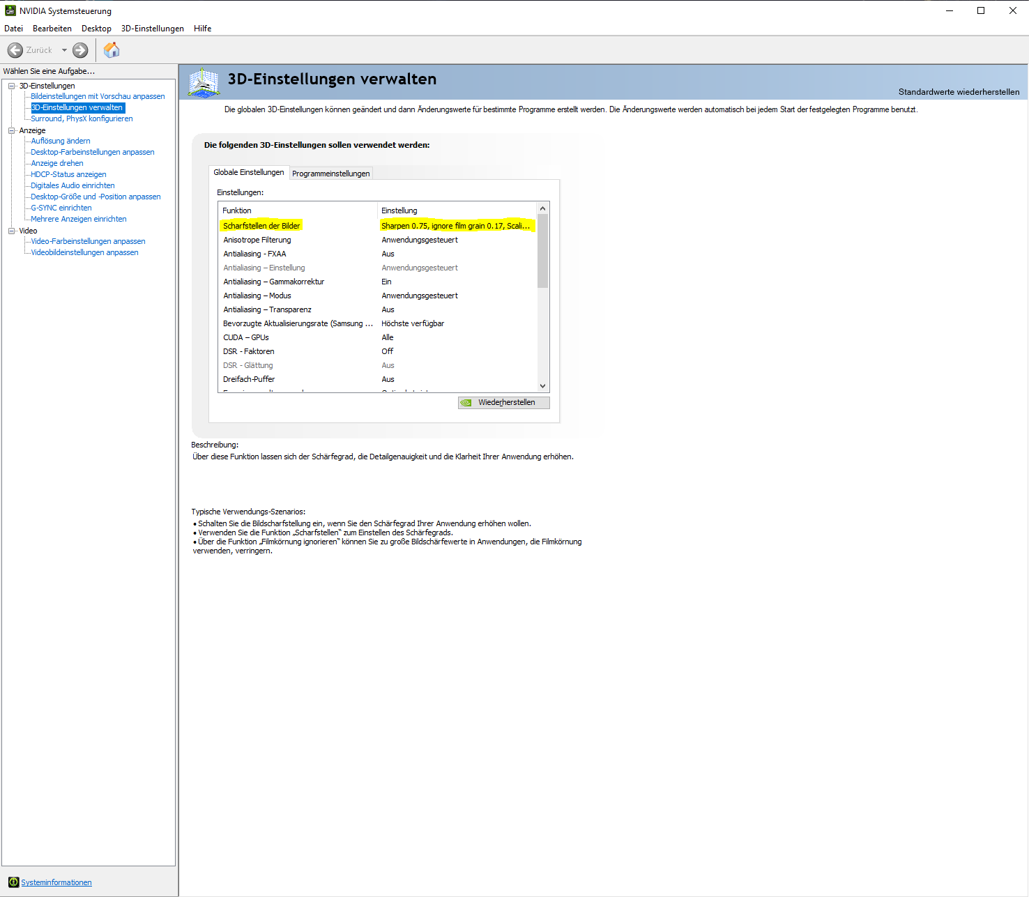
Task: Select the Globale Einstellungen tab
Action: (x=249, y=172)
